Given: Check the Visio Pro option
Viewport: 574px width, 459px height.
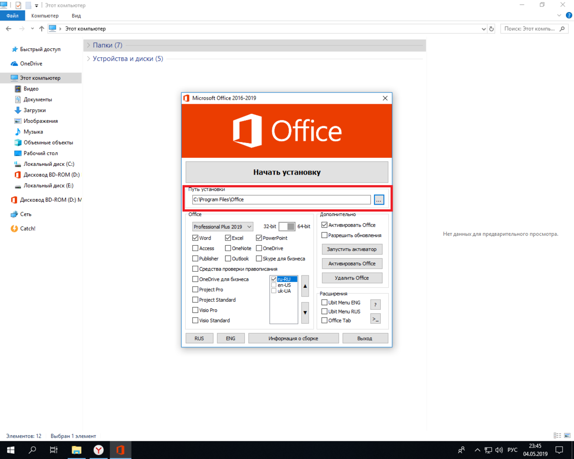Looking at the screenshot, I should [195, 310].
